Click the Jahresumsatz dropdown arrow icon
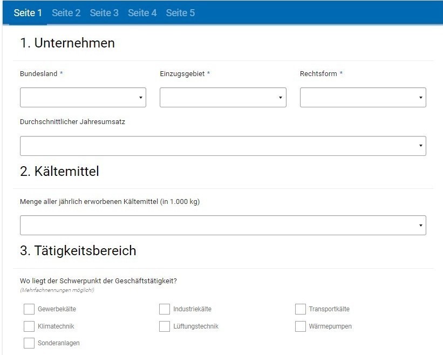The image size is (443, 355). (x=421, y=146)
